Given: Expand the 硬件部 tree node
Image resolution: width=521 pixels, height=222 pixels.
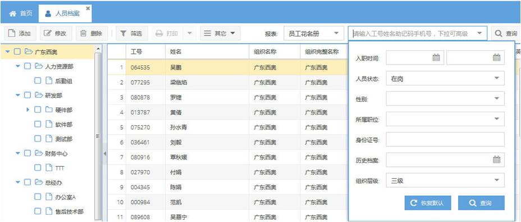Looking at the screenshot, I should tap(28, 110).
